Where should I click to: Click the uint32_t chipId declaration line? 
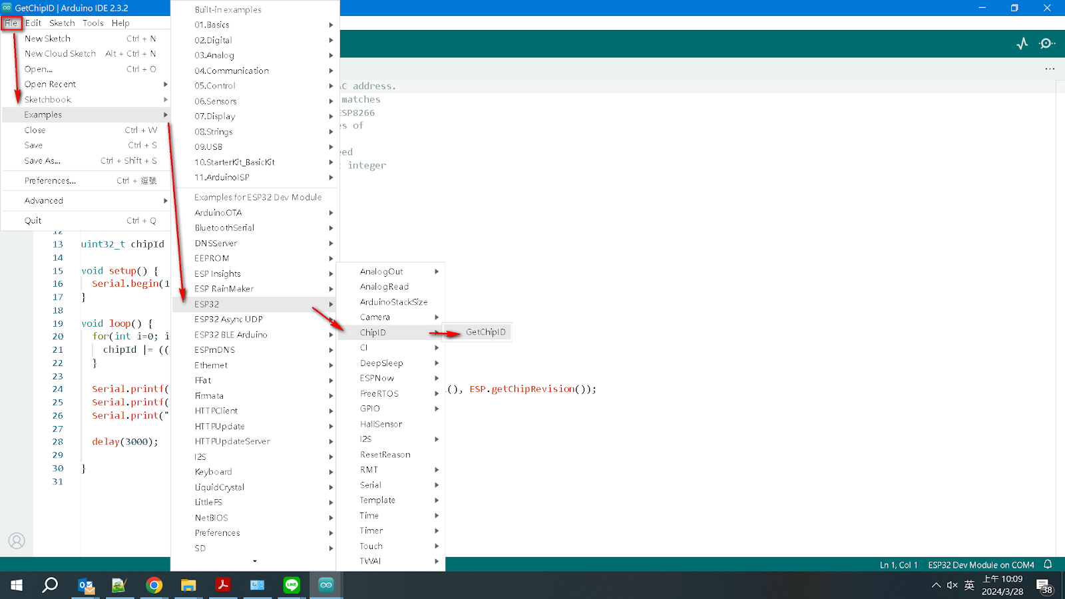tap(122, 244)
